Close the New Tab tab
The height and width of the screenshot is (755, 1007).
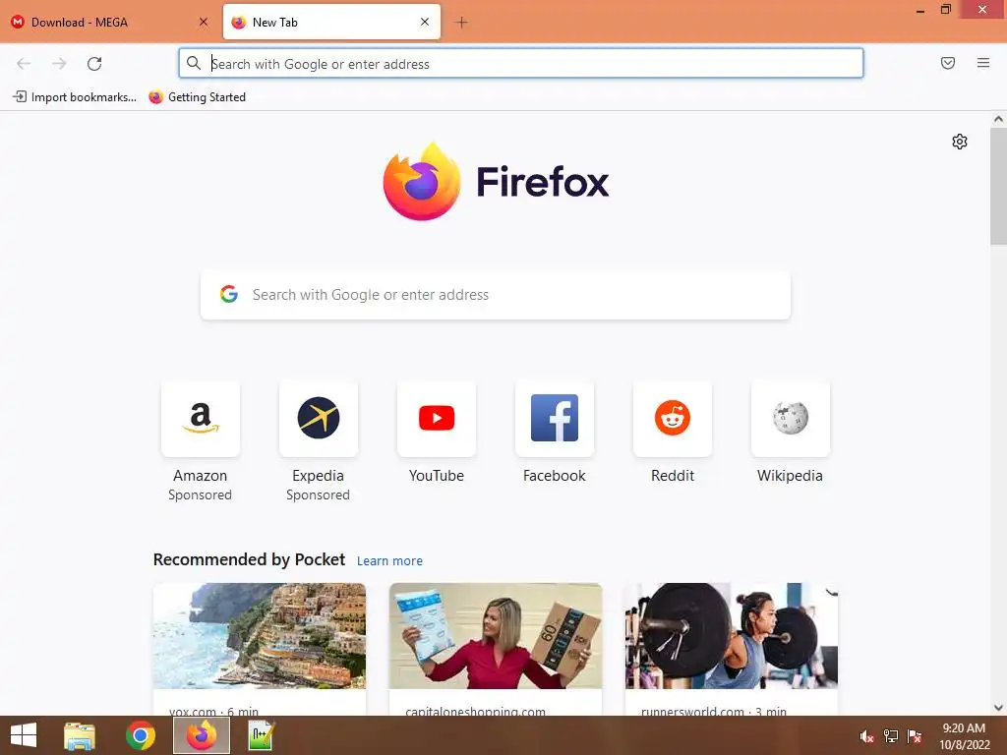pyautogui.click(x=425, y=22)
